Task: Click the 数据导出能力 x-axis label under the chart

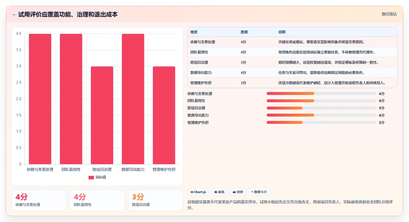Action: click(133, 169)
